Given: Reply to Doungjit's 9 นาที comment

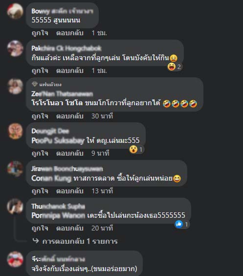Looking at the screenshot, I should (70, 153).
